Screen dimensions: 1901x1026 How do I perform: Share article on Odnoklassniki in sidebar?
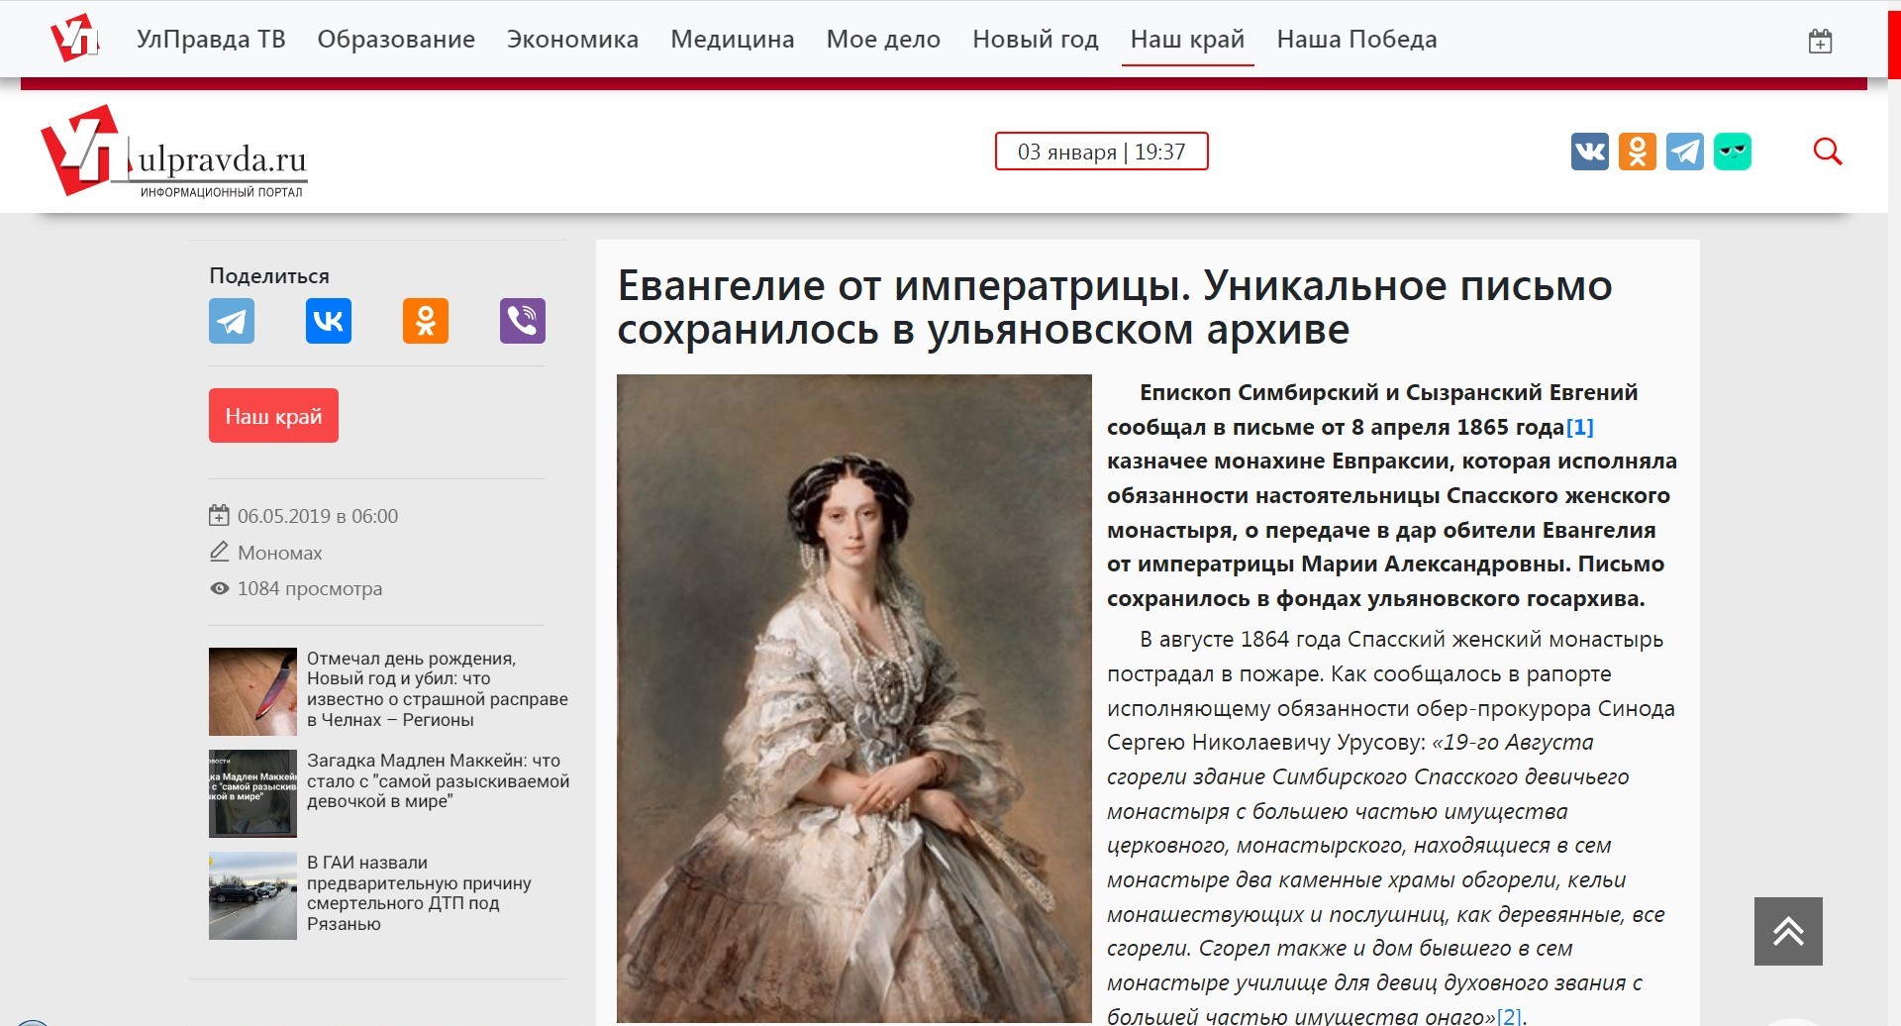426,321
